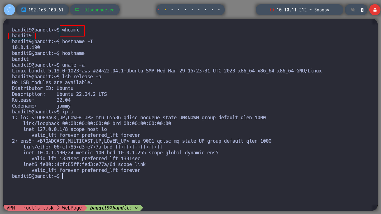Click the "Distributor ID: Ubuntu" line
Viewport: 381px width, 214px height.
[43, 88]
